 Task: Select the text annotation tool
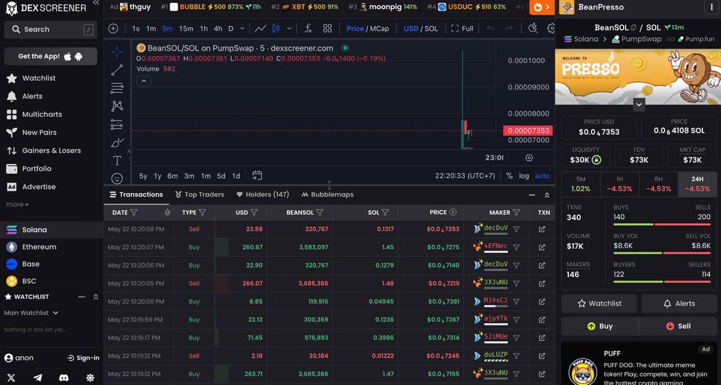coord(117,160)
